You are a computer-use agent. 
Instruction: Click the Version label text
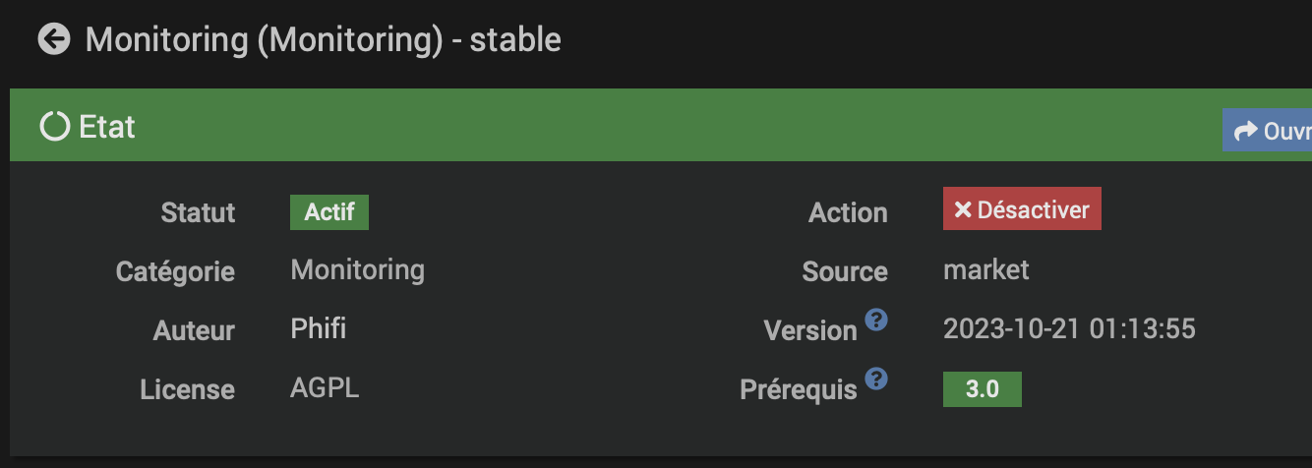point(809,330)
